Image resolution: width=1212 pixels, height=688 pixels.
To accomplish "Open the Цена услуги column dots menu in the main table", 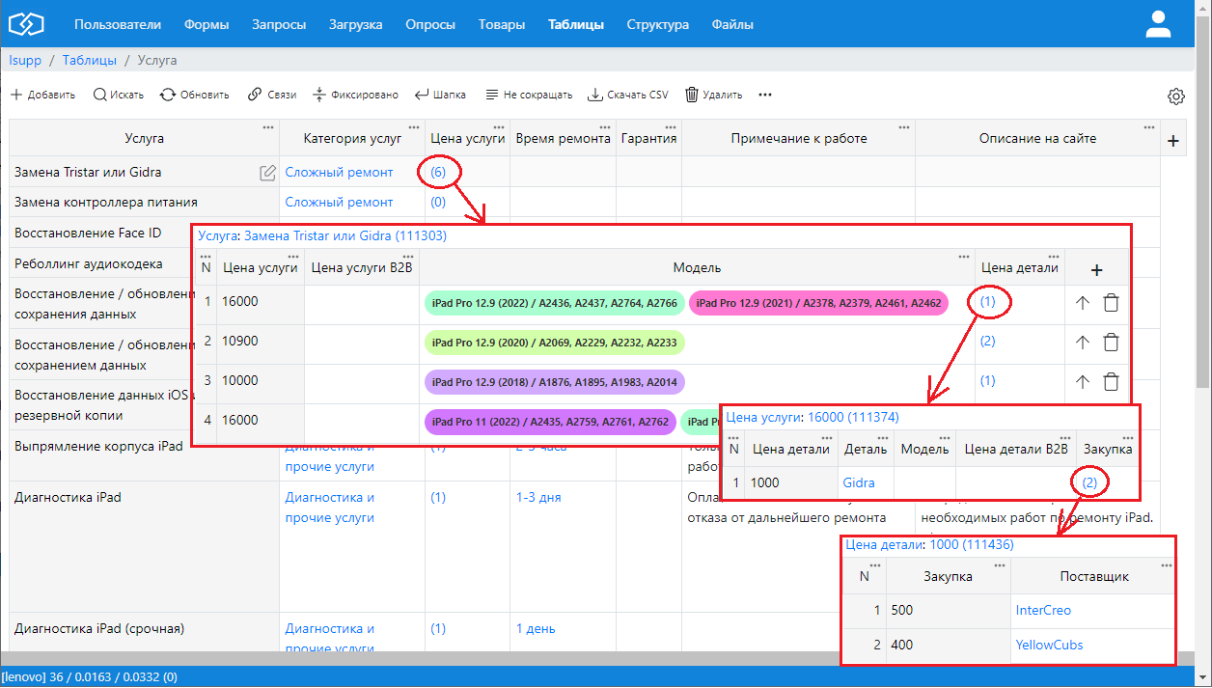I will pos(499,126).
